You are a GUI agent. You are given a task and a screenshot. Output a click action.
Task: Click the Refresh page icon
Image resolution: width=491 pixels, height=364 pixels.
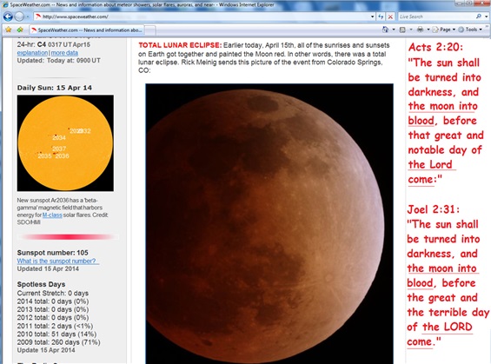(381, 17)
